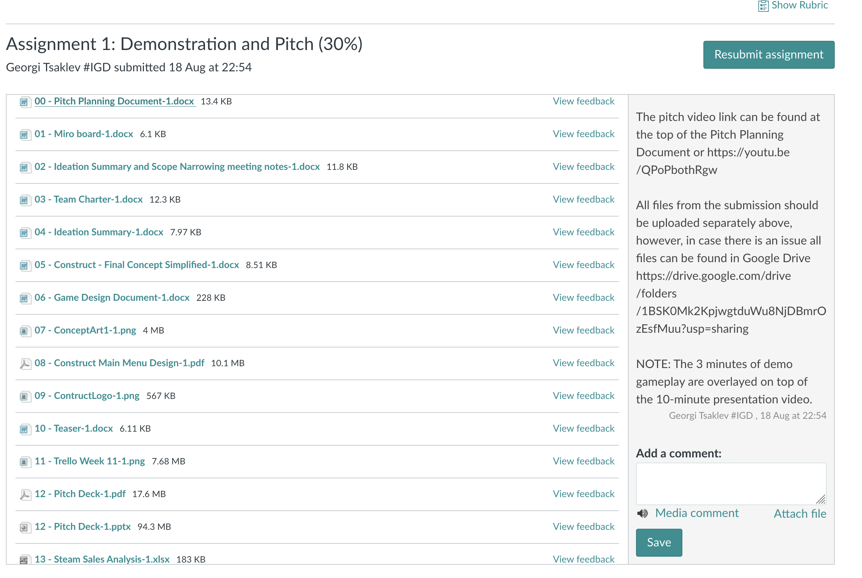View feedback for 10 - Teaser-1.docx
The width and height of the screenshot is (862, 578).
(583, 428)
